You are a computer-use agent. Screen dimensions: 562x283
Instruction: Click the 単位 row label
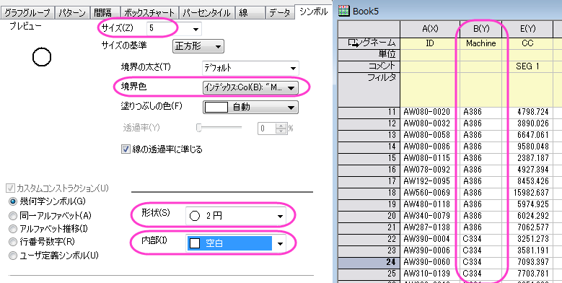[369, 54]
